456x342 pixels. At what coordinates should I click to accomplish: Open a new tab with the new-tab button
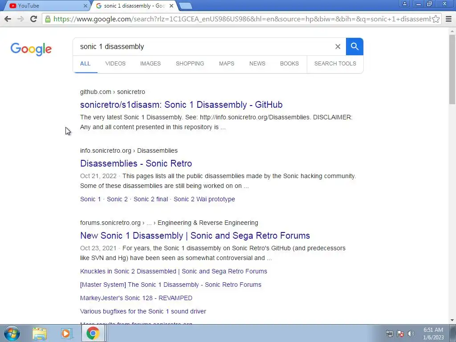click(x=185, y=6)
